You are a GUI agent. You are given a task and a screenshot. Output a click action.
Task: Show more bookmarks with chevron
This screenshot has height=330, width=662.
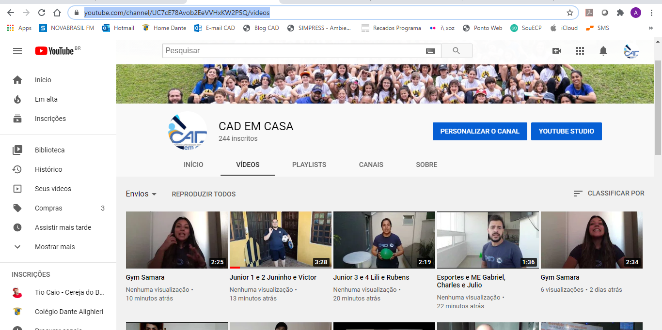[x=650, y=28]
